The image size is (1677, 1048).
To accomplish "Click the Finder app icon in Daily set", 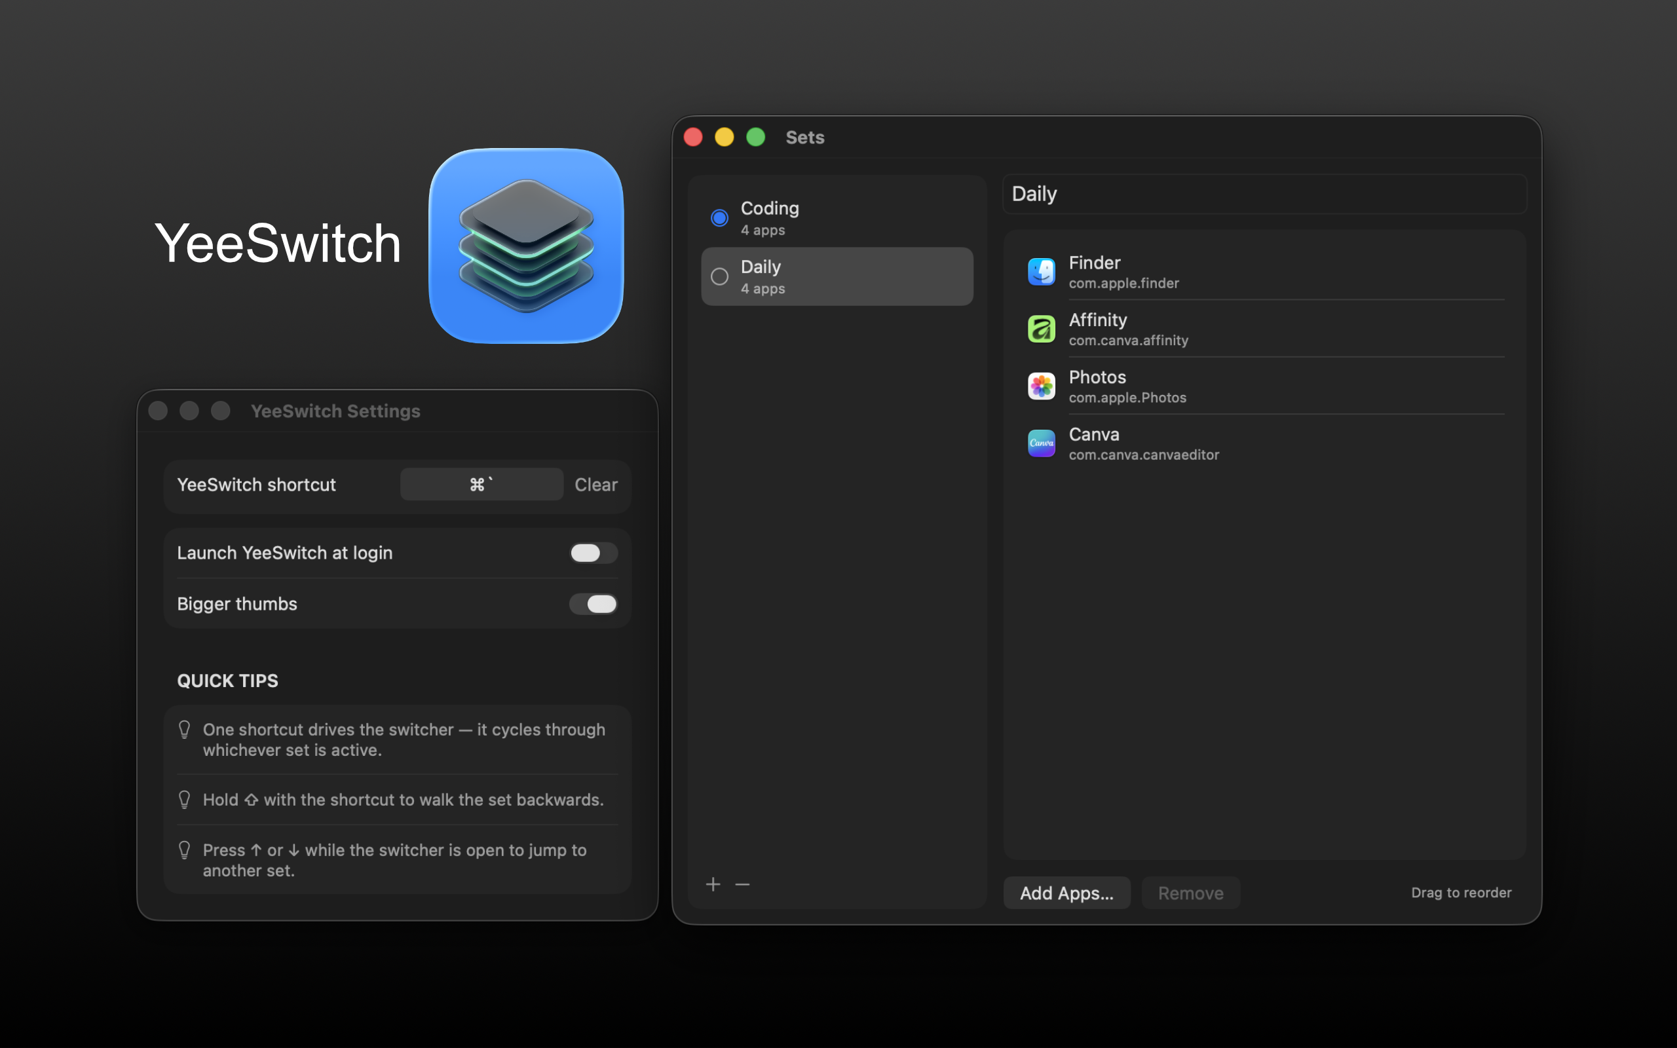I will click(1041, 272).
